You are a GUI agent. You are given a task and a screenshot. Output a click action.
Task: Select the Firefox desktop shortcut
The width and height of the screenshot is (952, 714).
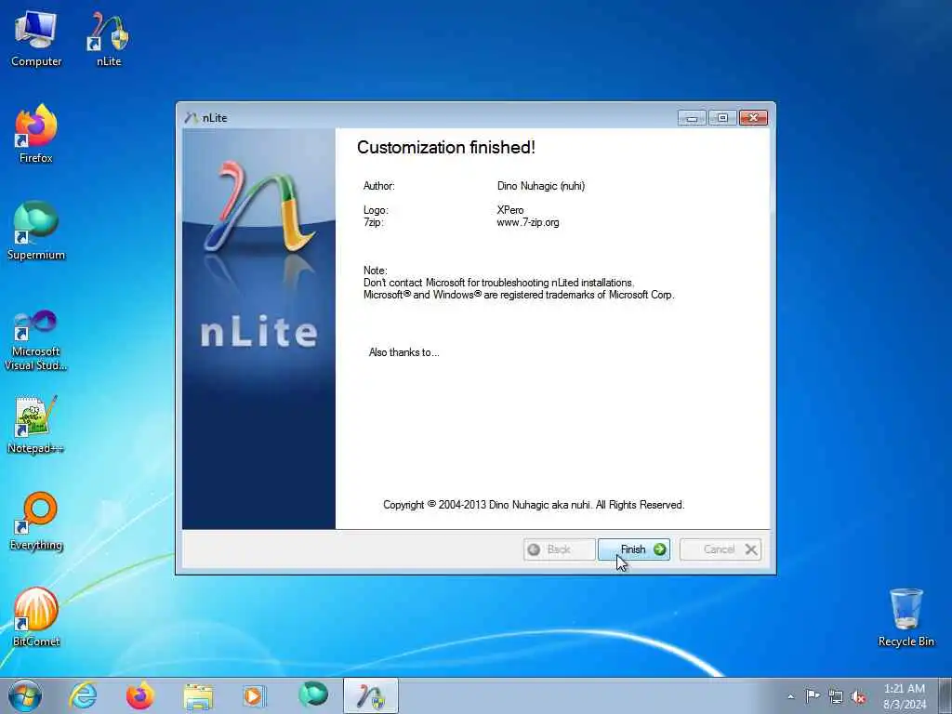pos(36,134)
